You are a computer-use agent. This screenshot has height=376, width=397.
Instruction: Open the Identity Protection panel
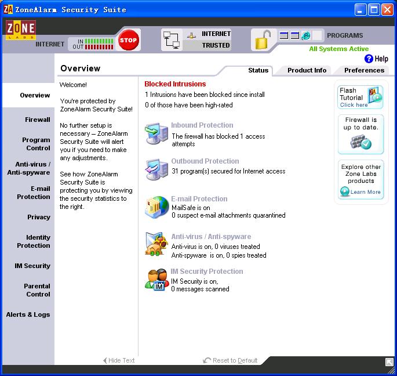tap(33, 241)
